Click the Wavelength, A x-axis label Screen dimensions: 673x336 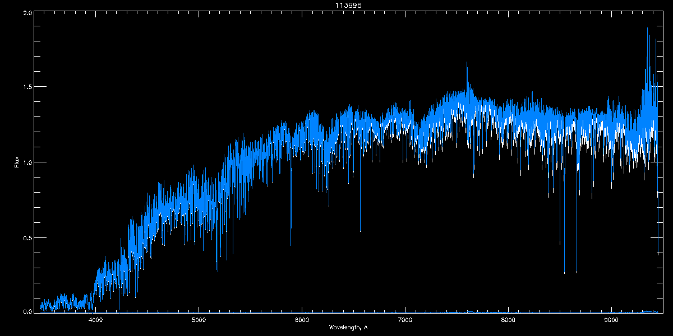(348, 327)
